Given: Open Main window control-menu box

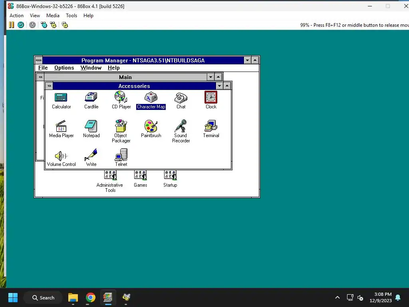Looking at the screenshot, I should [40, 77].
